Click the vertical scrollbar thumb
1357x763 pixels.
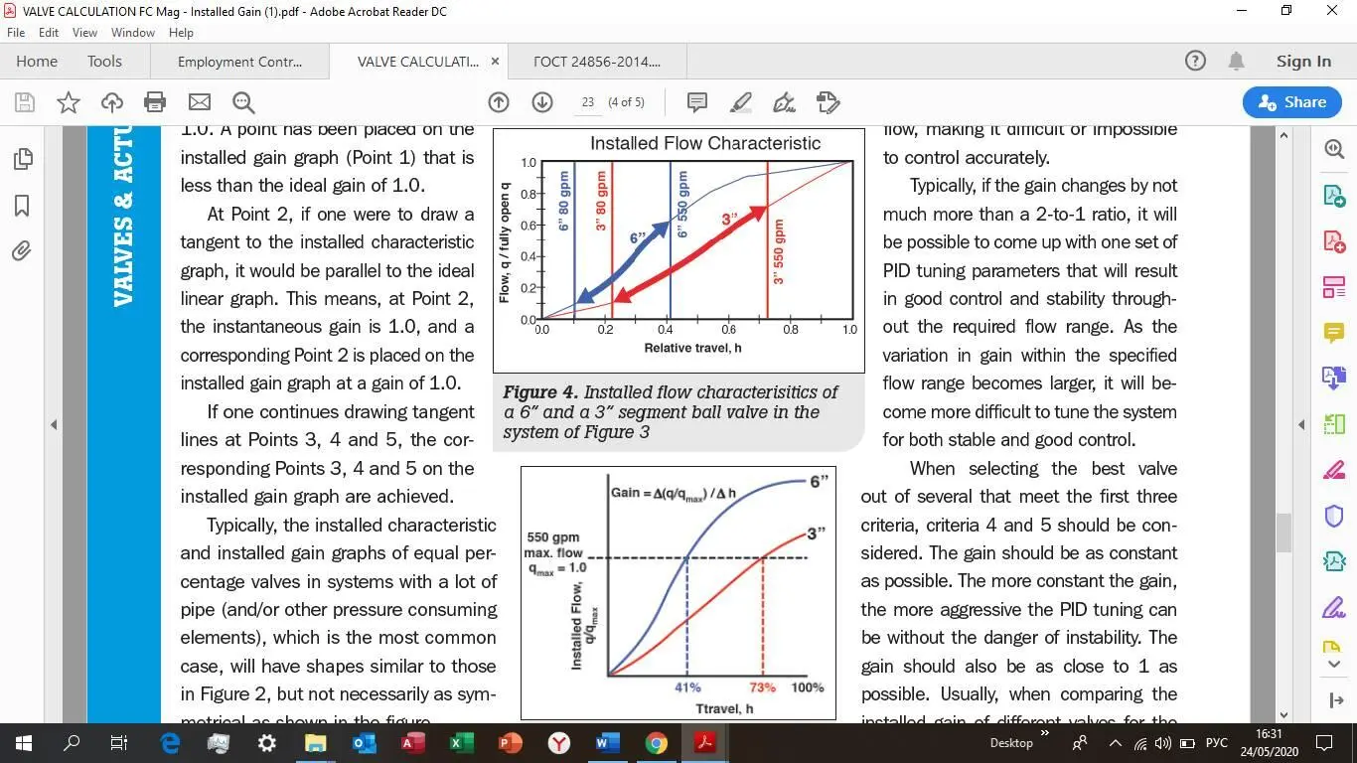click(x=1283, y=532)
